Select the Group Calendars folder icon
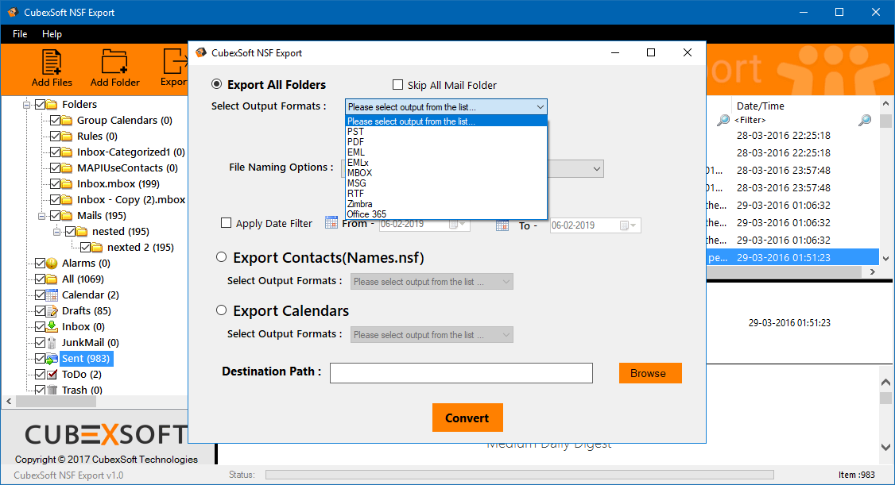The image size is (895, 485). [67, 120]
